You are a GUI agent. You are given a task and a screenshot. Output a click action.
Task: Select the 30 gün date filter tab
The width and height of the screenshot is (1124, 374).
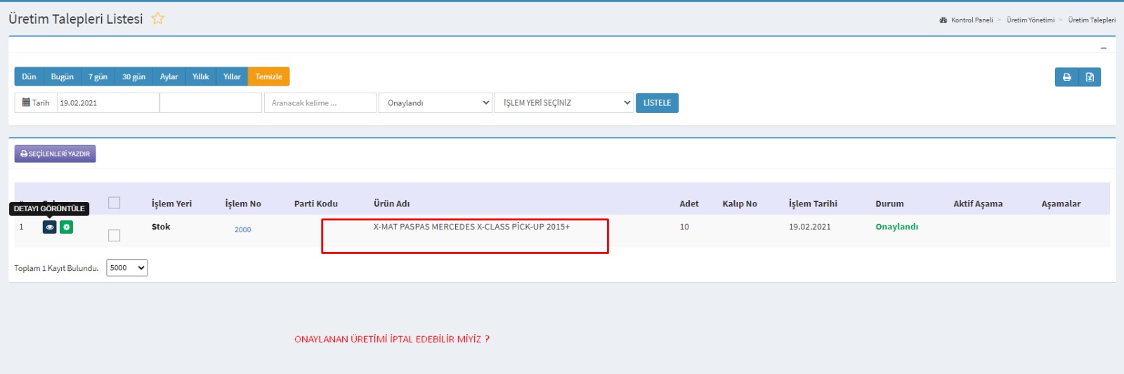[x=133, y=76]
